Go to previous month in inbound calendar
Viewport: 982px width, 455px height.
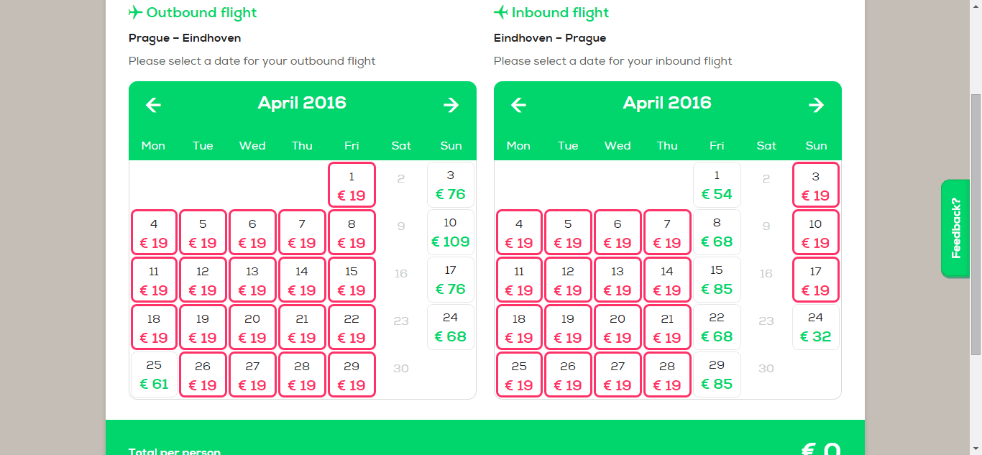518,105
